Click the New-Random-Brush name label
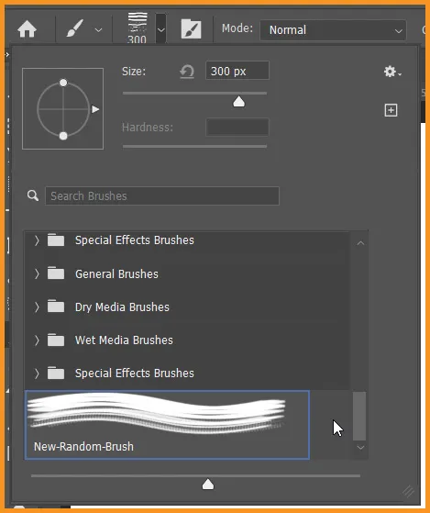The image size is (430, 513). pyautogui.click(x=83, y=447)
